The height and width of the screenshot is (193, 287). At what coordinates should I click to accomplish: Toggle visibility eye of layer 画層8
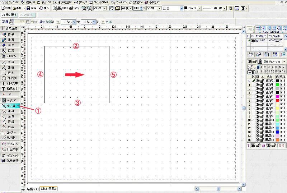point(258,112)
